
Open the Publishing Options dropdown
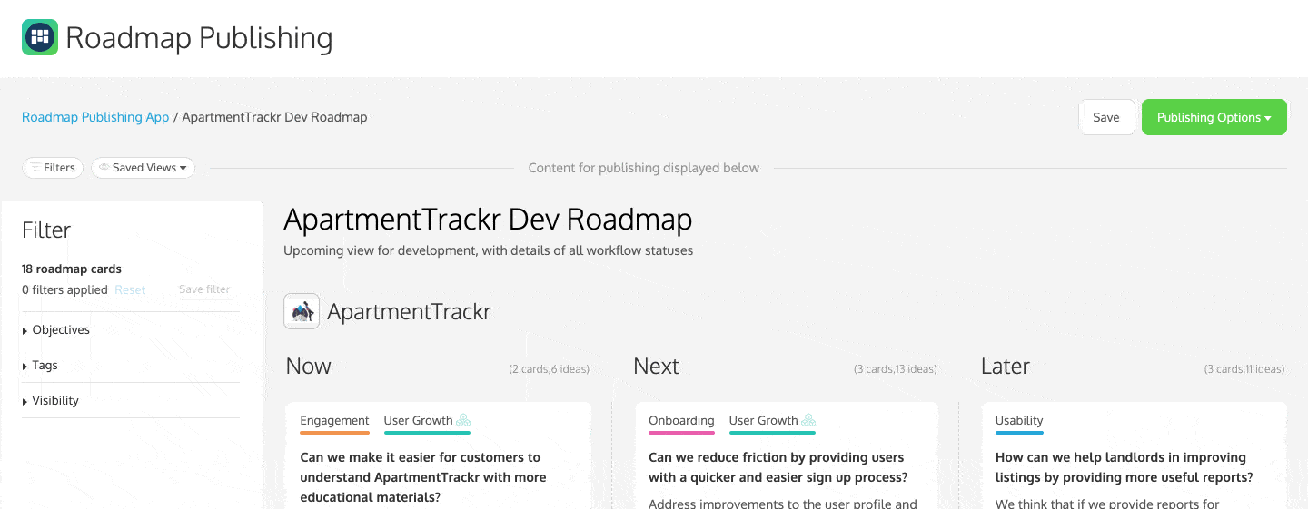click(x=1214, y=117)
